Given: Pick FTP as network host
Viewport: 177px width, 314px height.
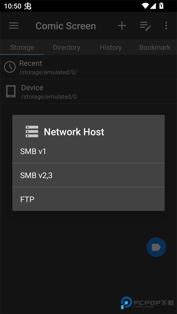Looking at the screenshot, I should coord(88,199).
